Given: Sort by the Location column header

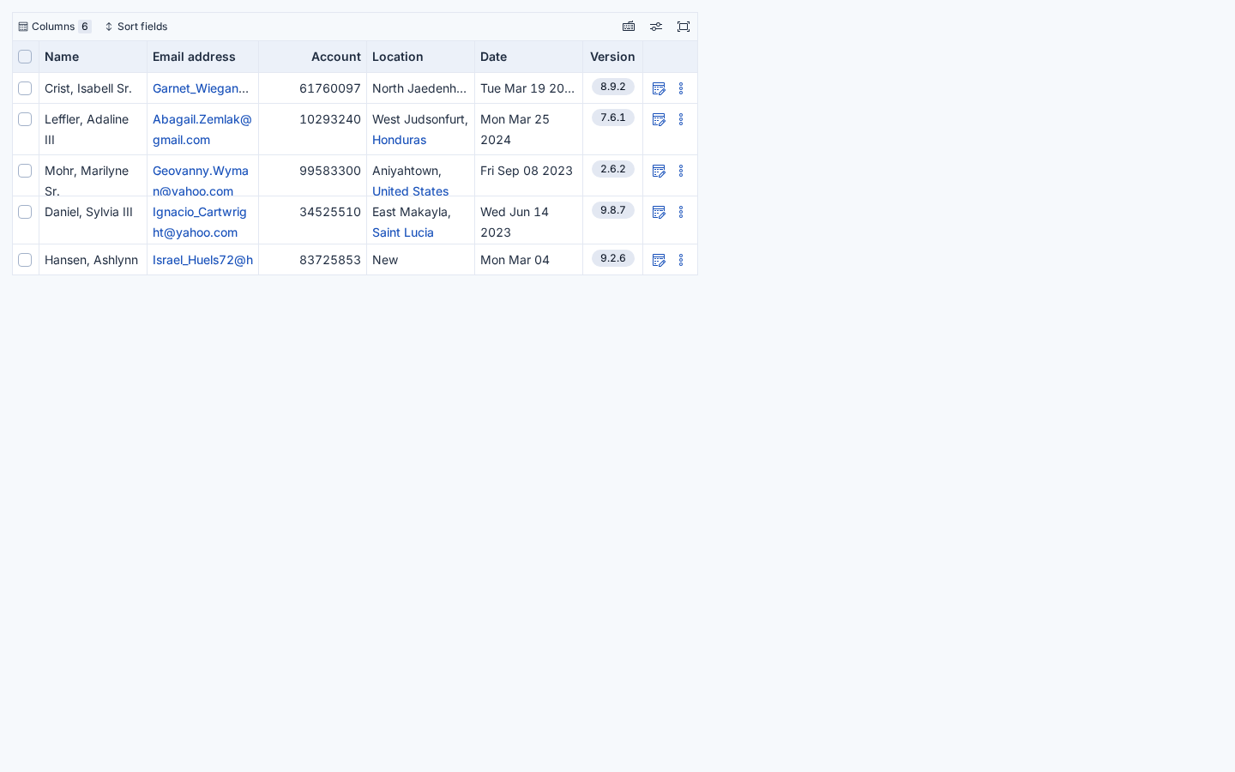Looking at the screenshot, I should (420, 57).
